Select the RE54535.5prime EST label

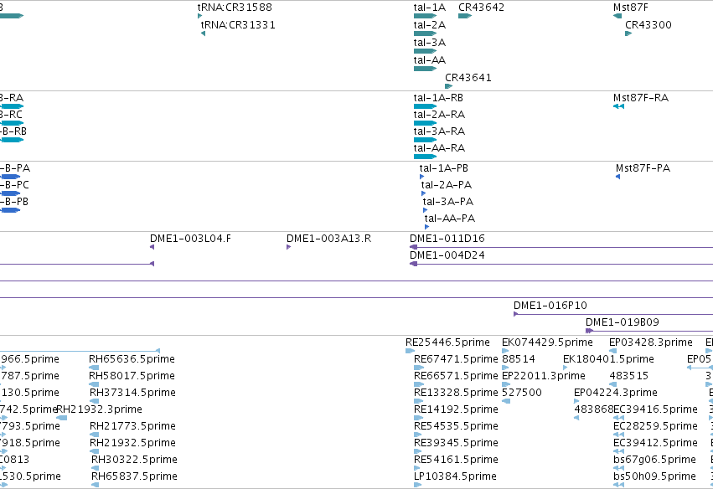click(456, 426)
